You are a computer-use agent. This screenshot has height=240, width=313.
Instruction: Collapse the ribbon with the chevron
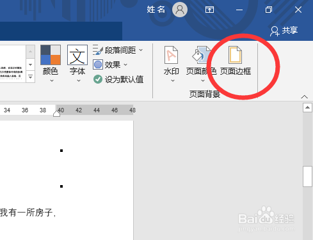pos(305,97)
